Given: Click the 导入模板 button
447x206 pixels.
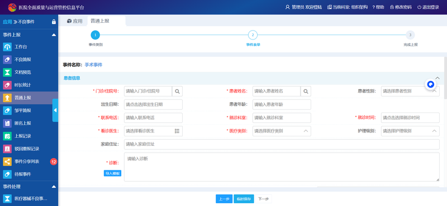Looking at the screenshot, I should (112, 173).
